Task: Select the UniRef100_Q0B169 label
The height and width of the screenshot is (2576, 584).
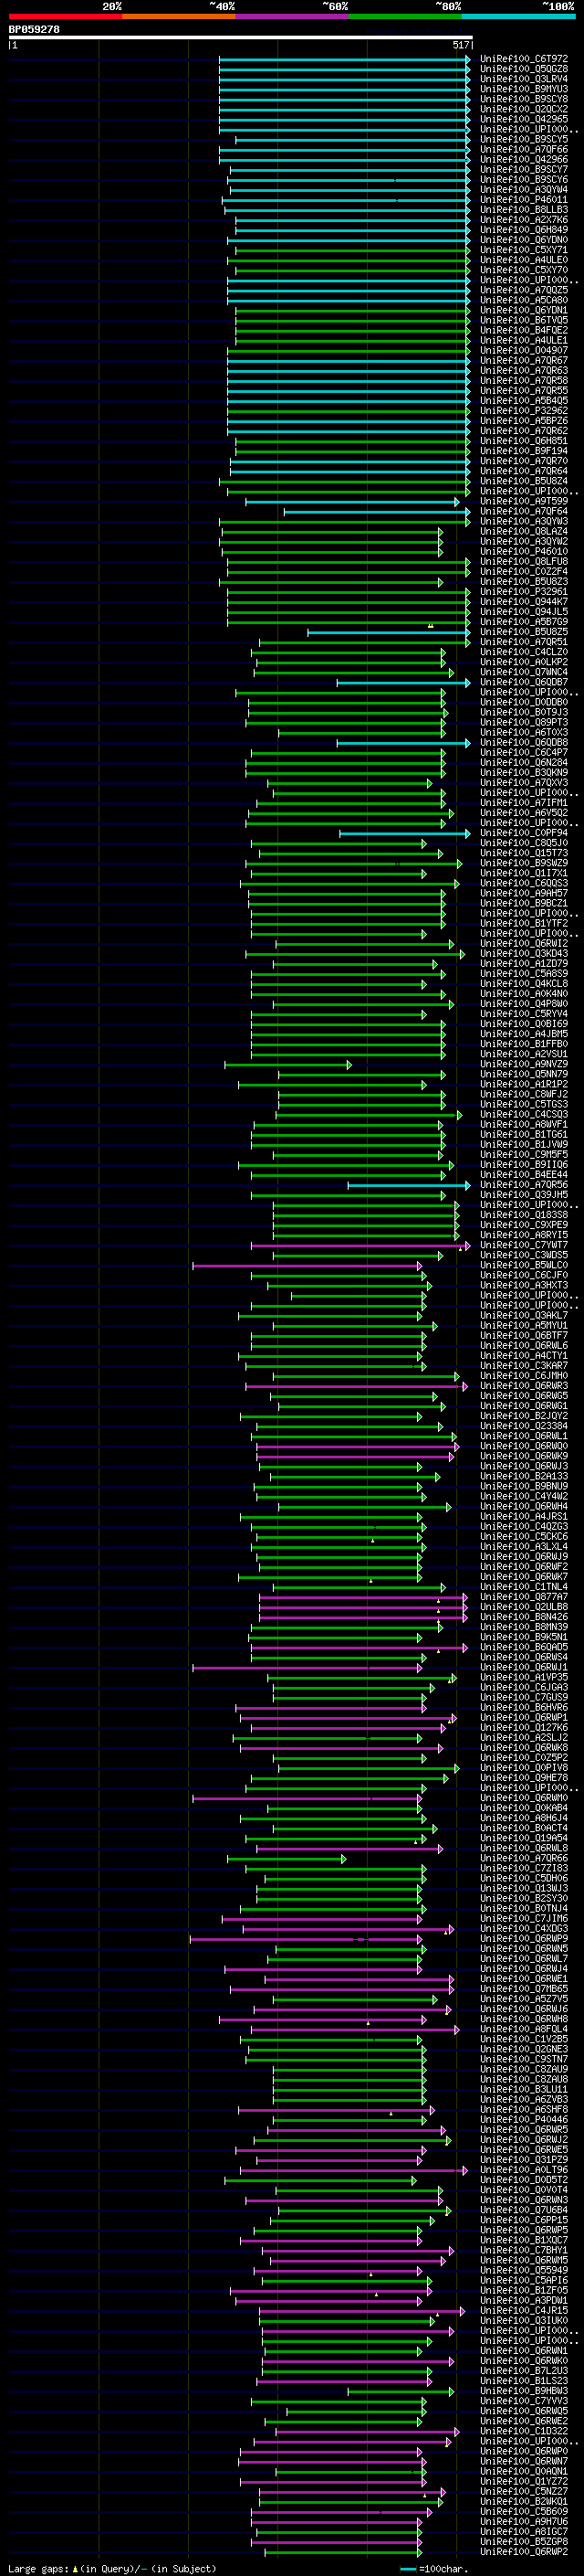Action: (x=524, y=1024)
